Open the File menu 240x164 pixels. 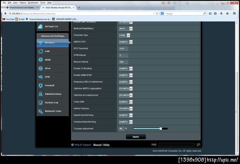coord(4,3)
